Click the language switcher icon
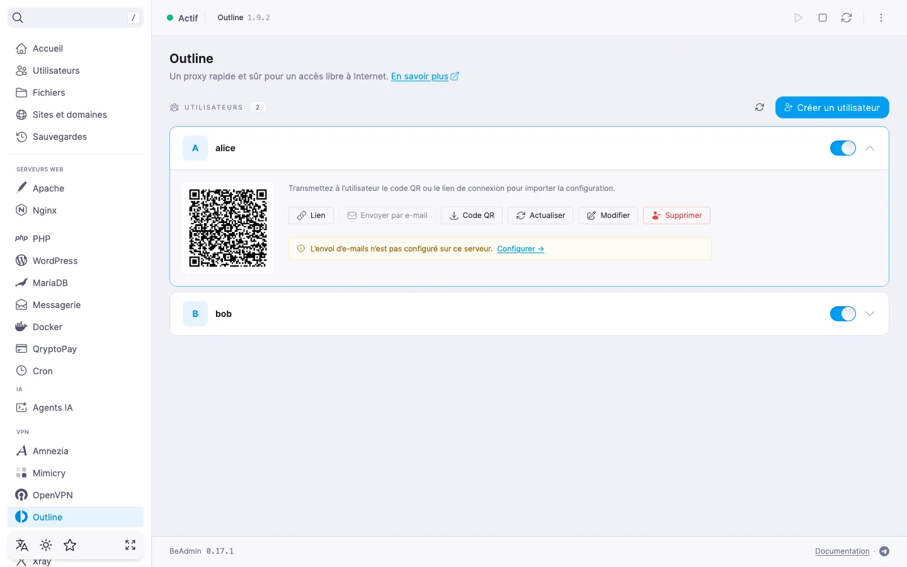This screenshot has height=567, width=907. coord(22,545)
